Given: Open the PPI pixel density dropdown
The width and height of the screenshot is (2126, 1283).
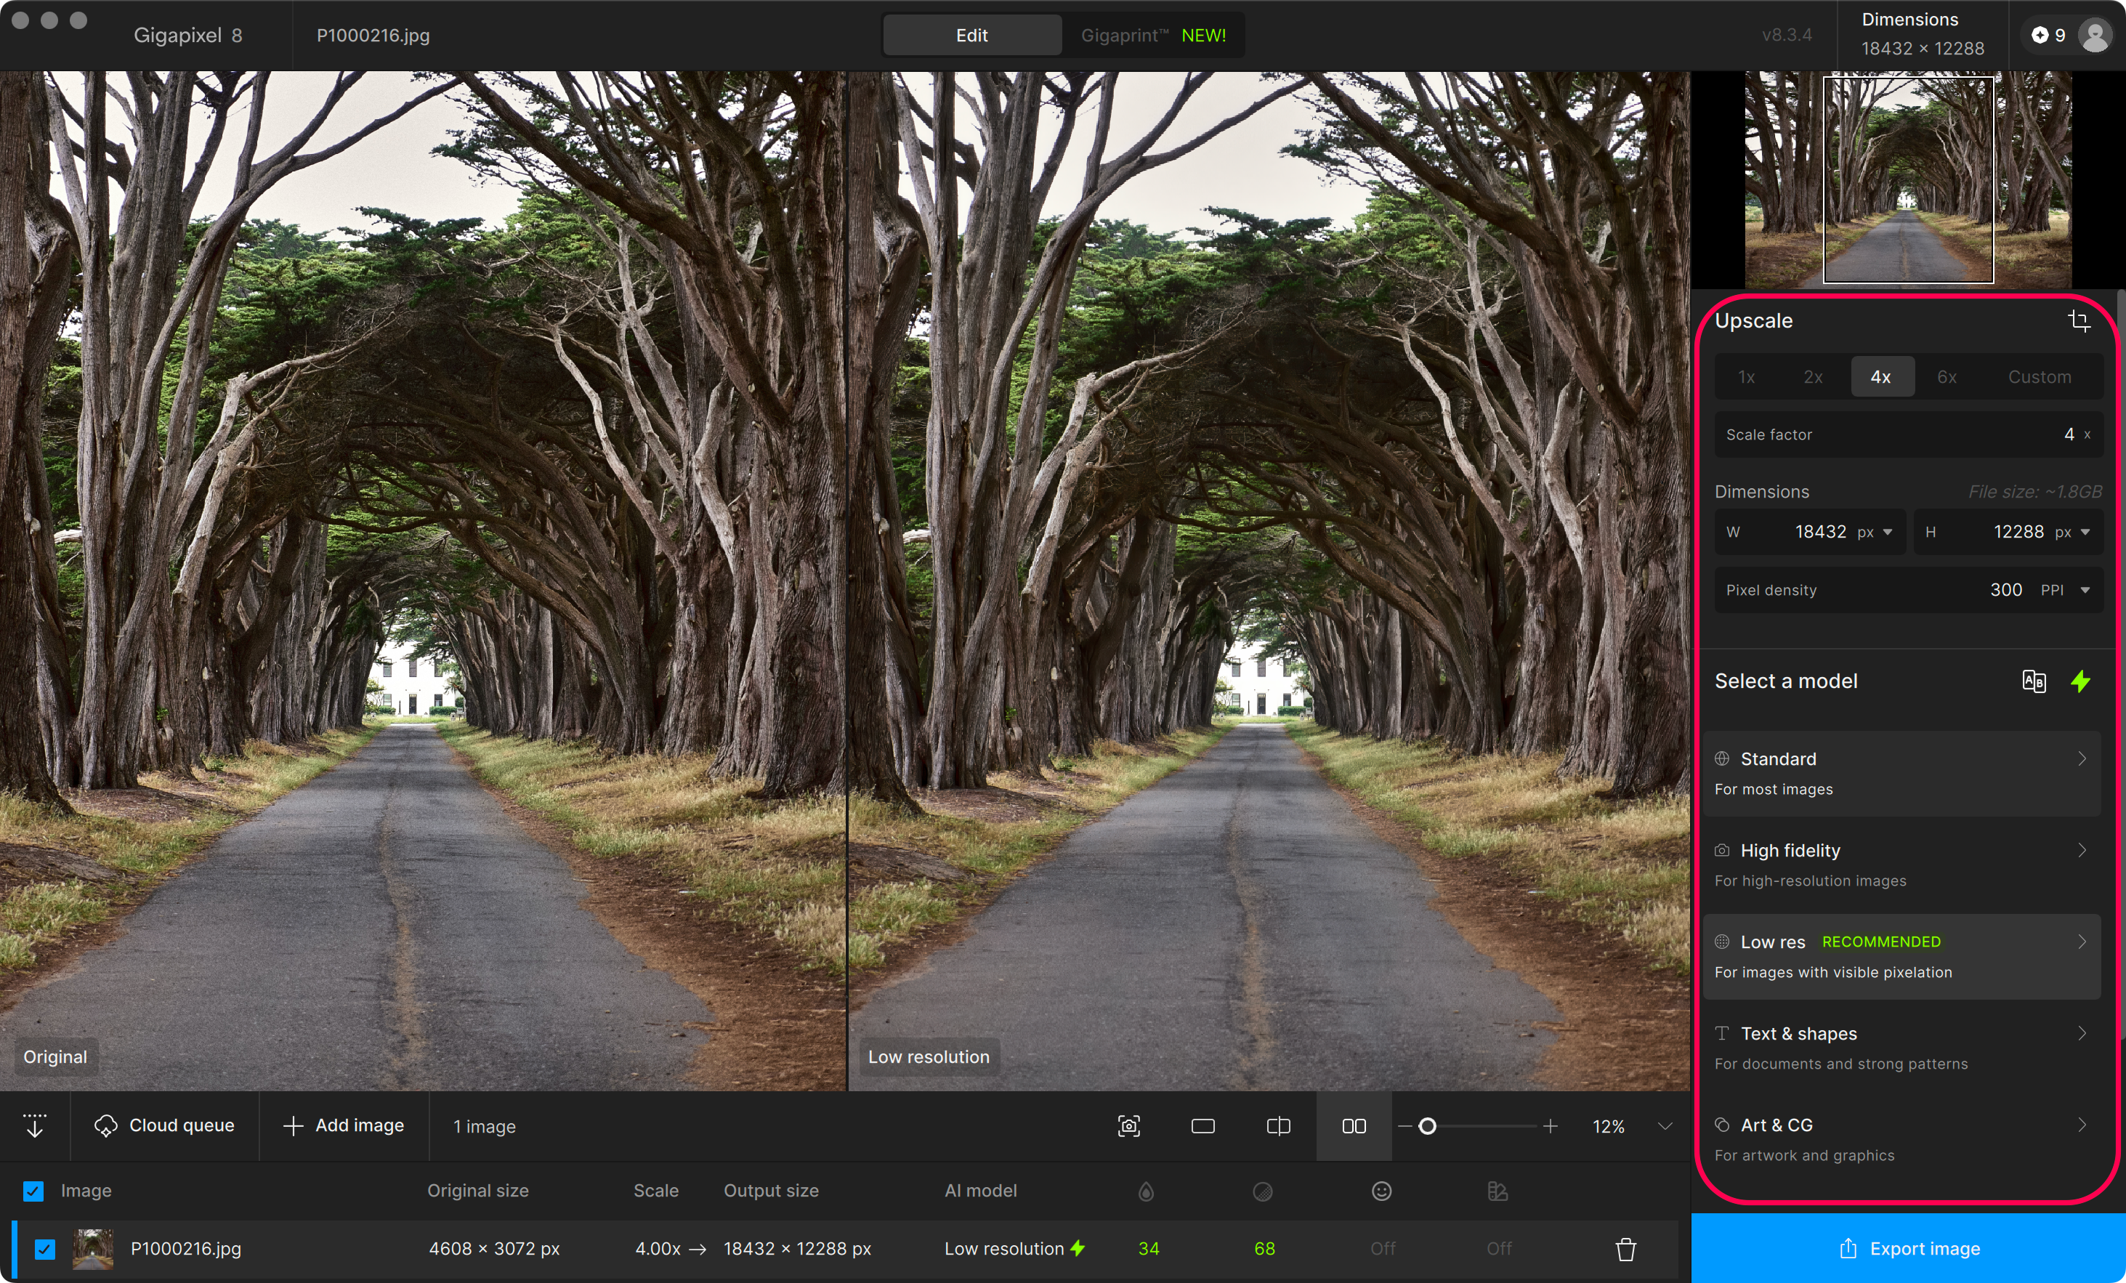Looking at the screenshot, I should pos(2085,590).
